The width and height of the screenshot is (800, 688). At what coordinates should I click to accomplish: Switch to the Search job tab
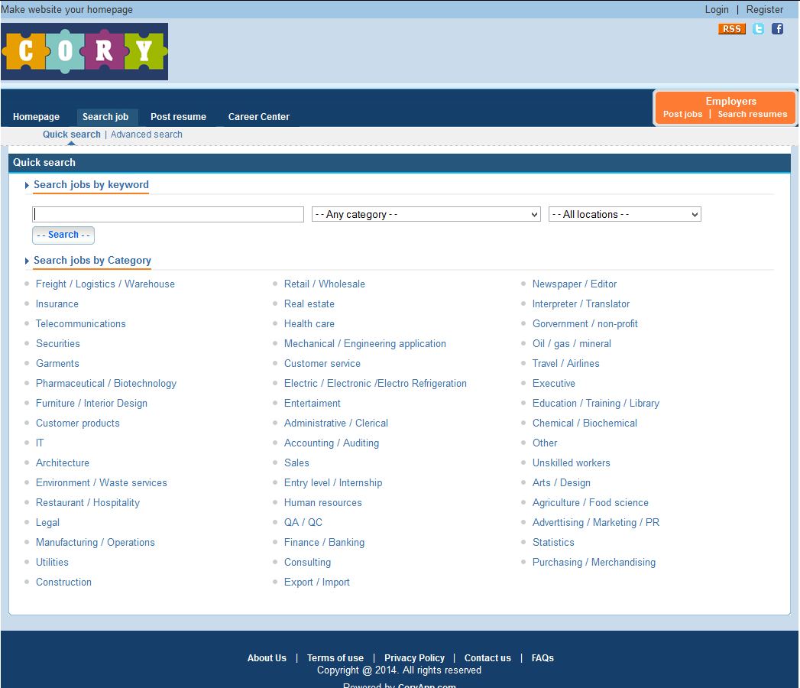coord(107,116)
